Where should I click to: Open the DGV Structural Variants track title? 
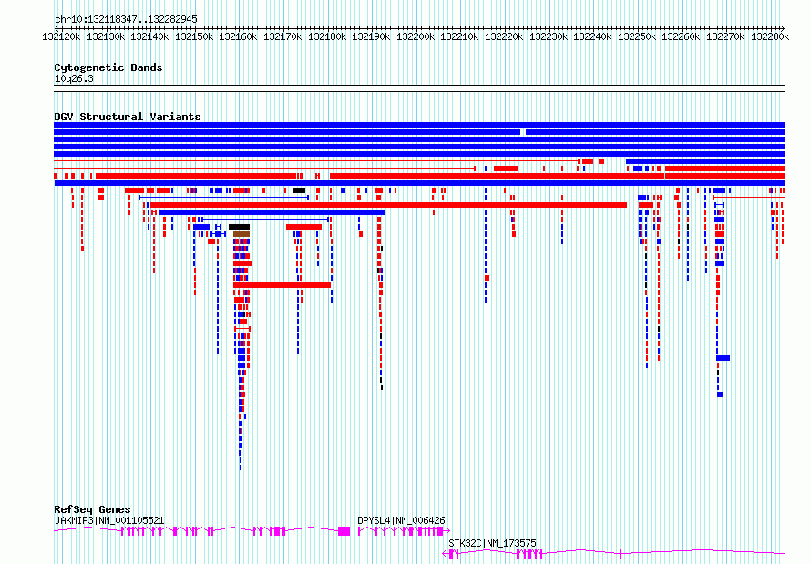click(x=128, y=117)
